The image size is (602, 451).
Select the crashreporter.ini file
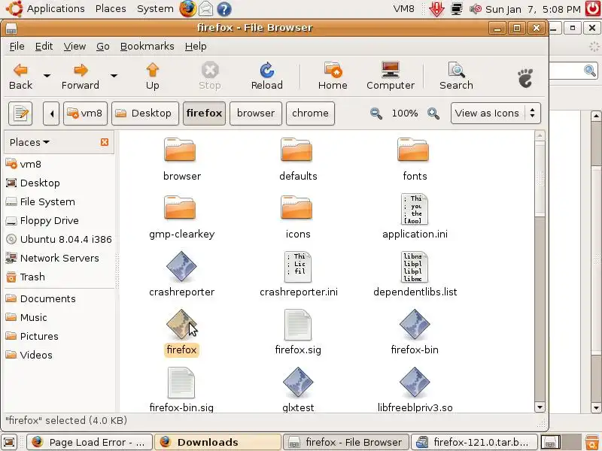[298, 267]
